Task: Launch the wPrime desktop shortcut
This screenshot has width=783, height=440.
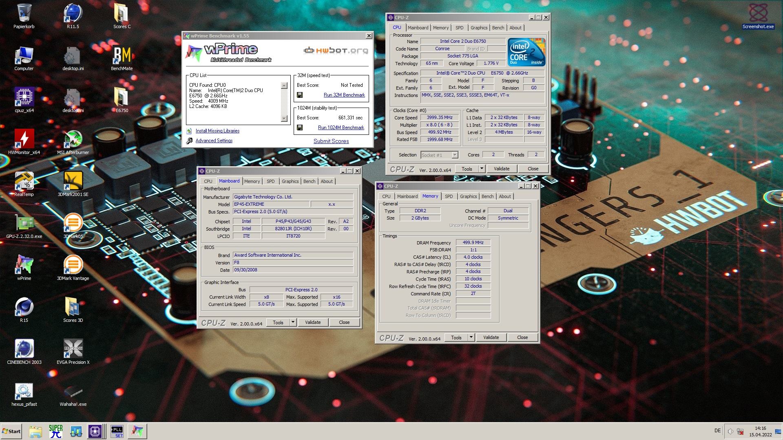Action: tap(24, 268)
